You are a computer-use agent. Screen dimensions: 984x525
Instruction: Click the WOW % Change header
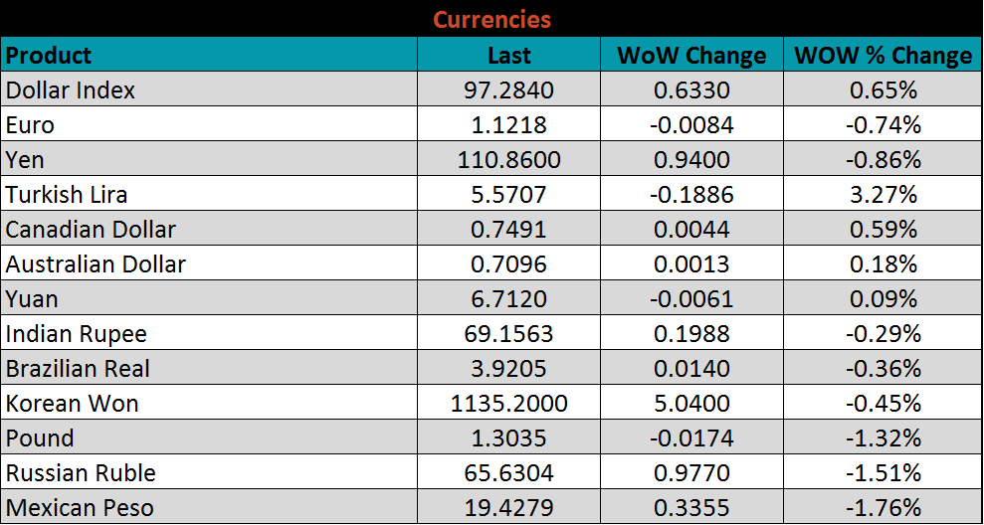click(883, 56)
